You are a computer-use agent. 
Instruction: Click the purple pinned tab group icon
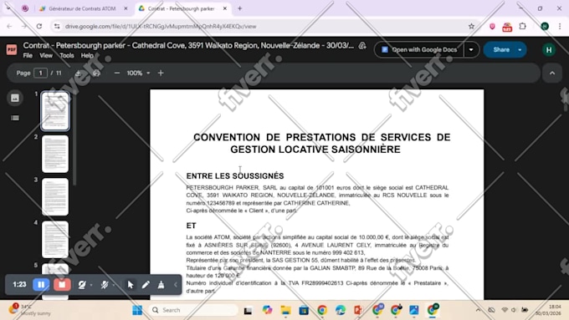(25, 8)
